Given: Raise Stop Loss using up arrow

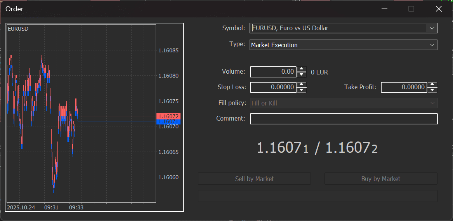Looking at the screenshot, I should click(x=302, y=85).
